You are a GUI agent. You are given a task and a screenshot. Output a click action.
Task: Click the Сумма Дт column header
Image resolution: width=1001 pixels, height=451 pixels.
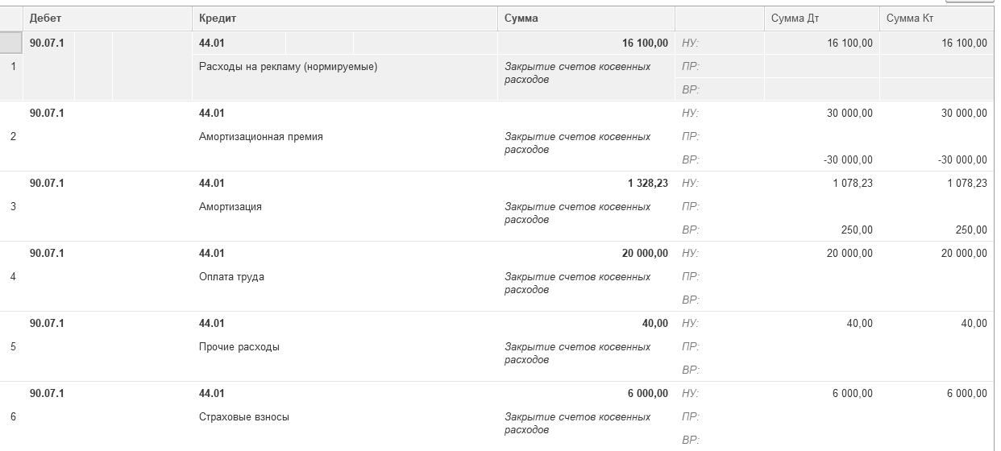click(x=794, y=19)
